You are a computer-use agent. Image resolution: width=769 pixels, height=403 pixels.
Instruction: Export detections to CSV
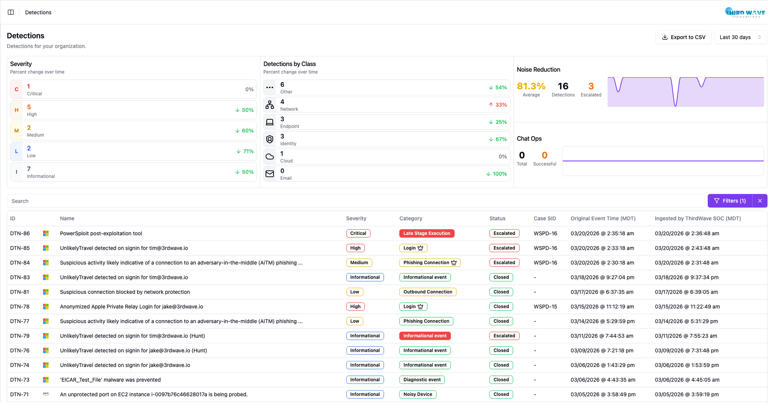(x=683, y=37)
